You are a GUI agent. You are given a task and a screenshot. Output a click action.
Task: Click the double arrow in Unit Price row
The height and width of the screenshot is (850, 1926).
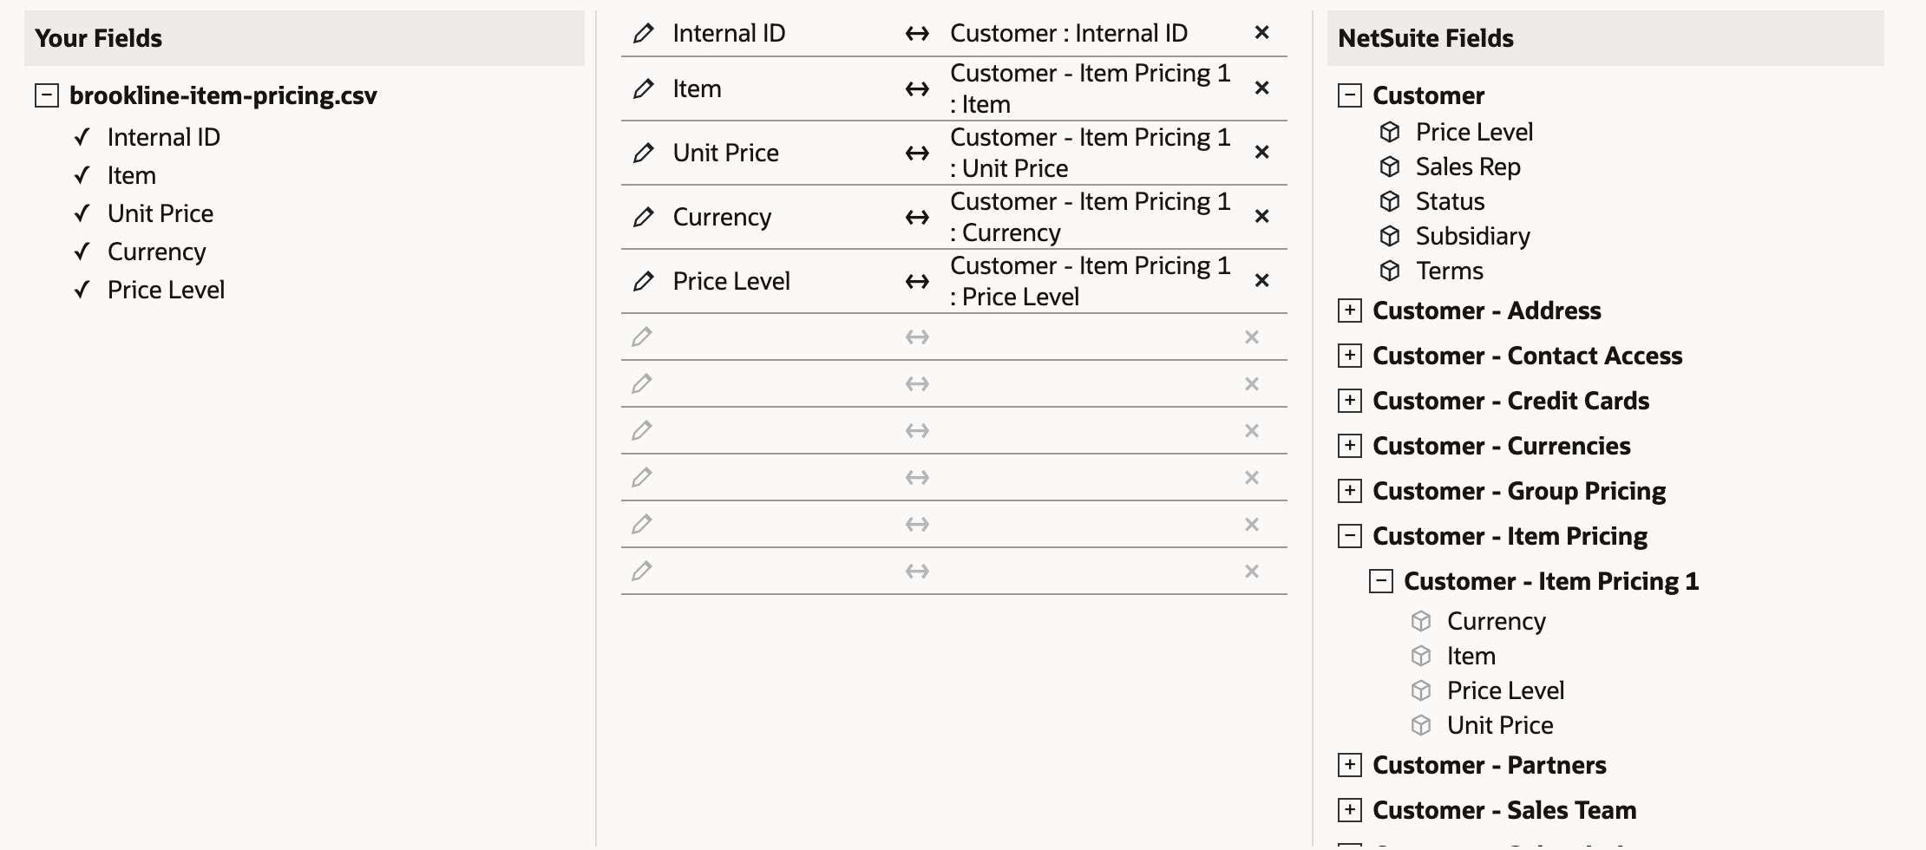click(x=917, y=154)
